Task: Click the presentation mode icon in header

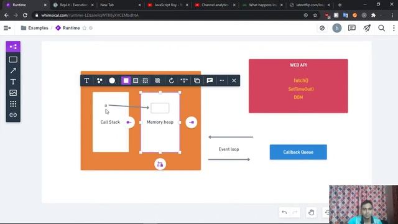Action: [322, 28]
